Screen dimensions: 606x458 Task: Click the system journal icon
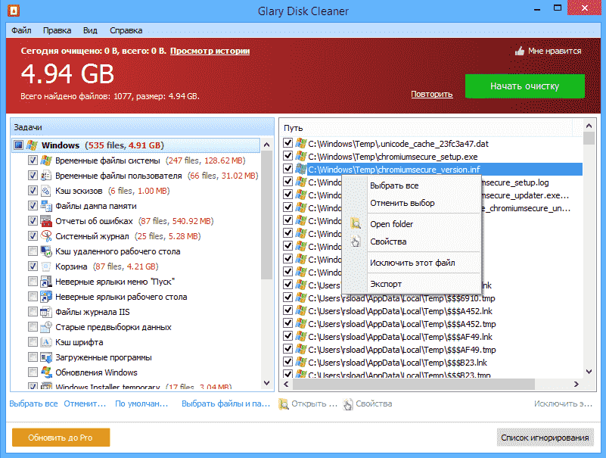coord(46,236)
